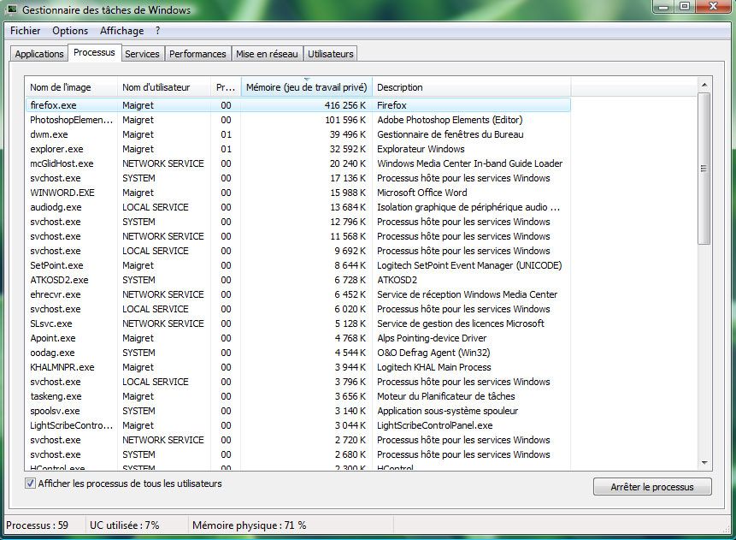Click 'Gestionnaire de fenêtres du Bureau' description

450,134
